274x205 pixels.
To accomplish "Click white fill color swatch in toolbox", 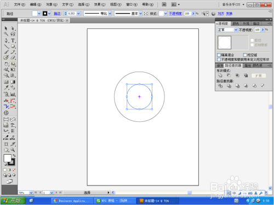I will click(x=8, y=158).
